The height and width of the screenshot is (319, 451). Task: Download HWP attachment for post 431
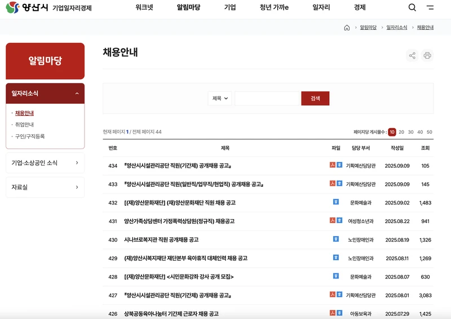[x=339, y=220]
